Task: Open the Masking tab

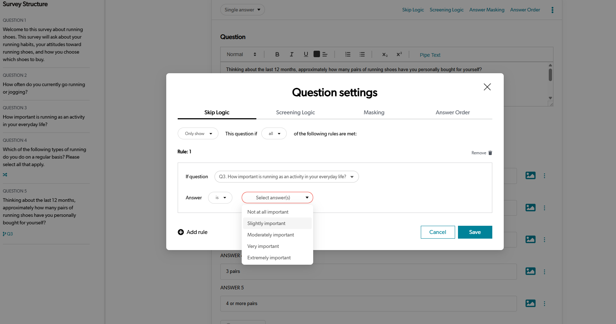Action: coord(374,113)
